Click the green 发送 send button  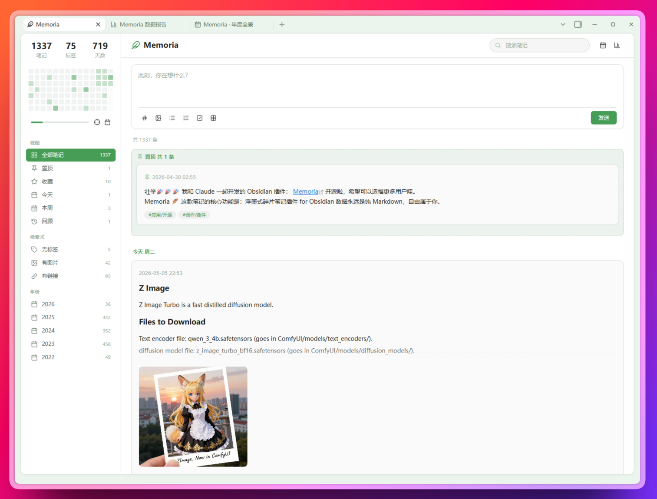pos(604,118)
